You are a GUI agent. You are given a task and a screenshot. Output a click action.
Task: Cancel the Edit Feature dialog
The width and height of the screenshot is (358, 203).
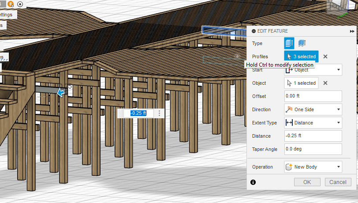point(338,182)
